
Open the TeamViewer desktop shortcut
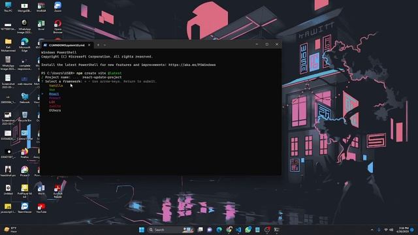point(25,208)
